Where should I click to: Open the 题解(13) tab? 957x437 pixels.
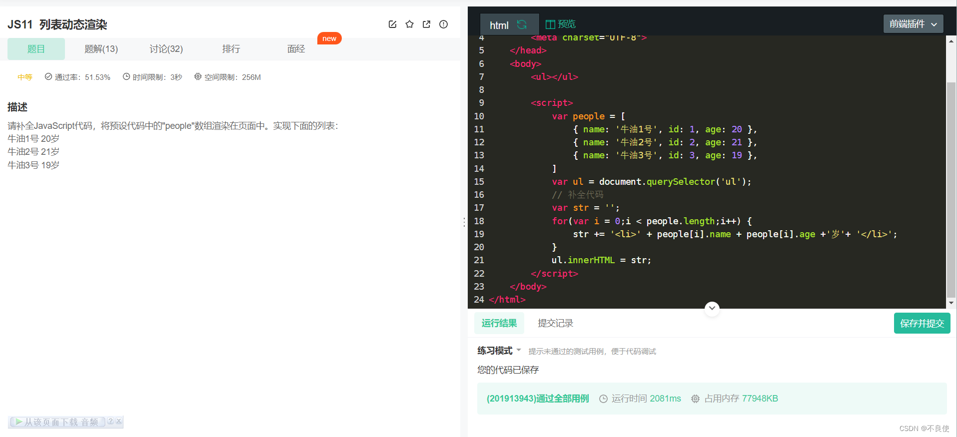click(x=101, y=49)
